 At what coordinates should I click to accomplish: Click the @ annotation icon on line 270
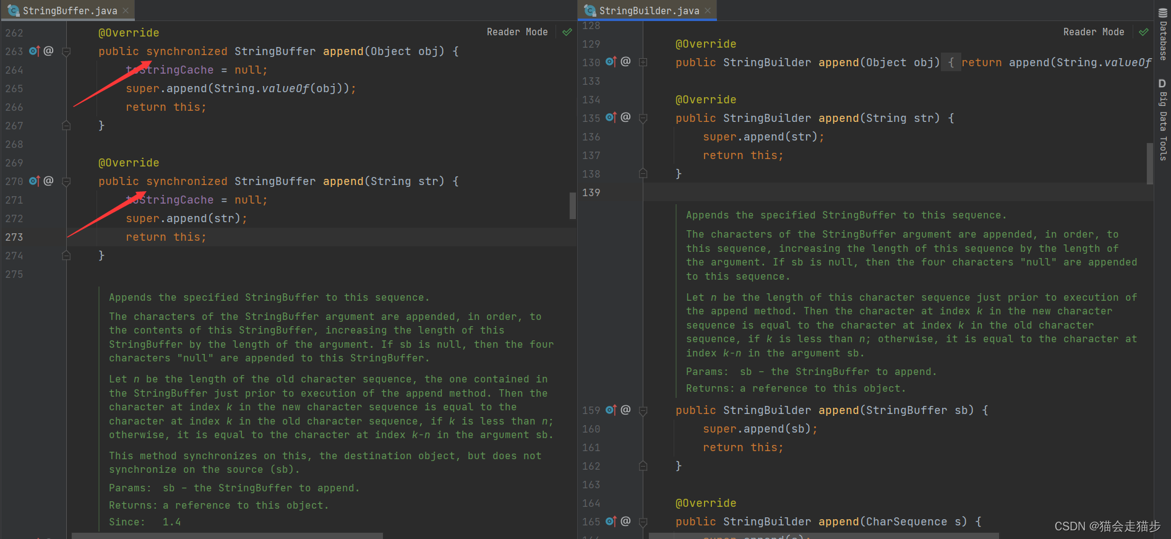(x=48, y=181)
